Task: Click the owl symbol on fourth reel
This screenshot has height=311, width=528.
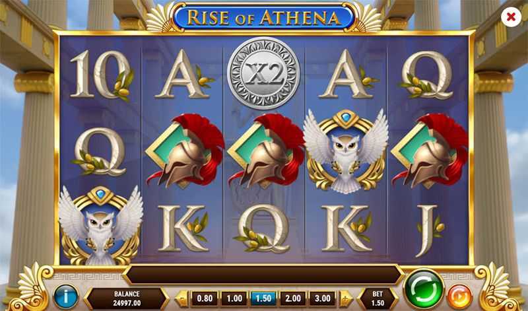Action: pos(345,151)
